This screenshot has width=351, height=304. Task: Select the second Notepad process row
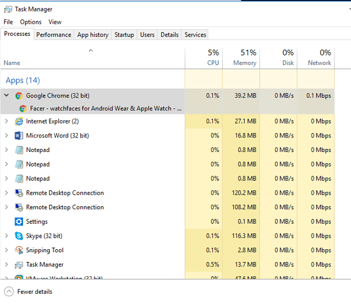pos(167,164)
